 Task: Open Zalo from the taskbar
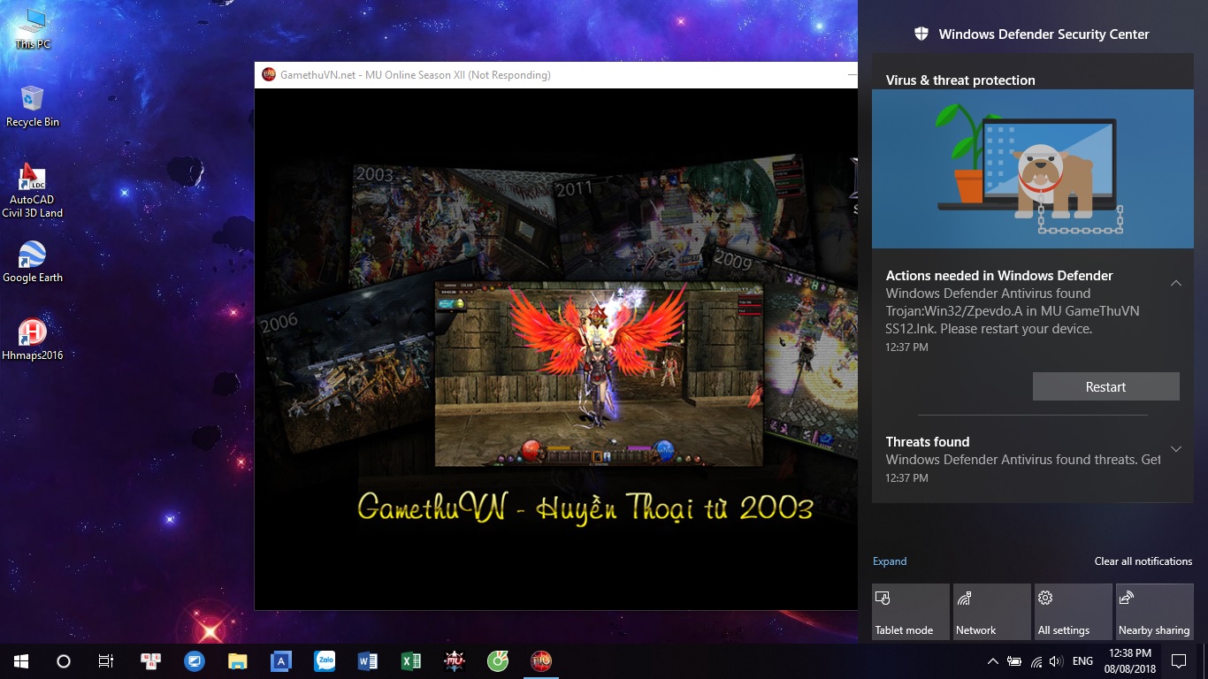(x=325, y=660)
